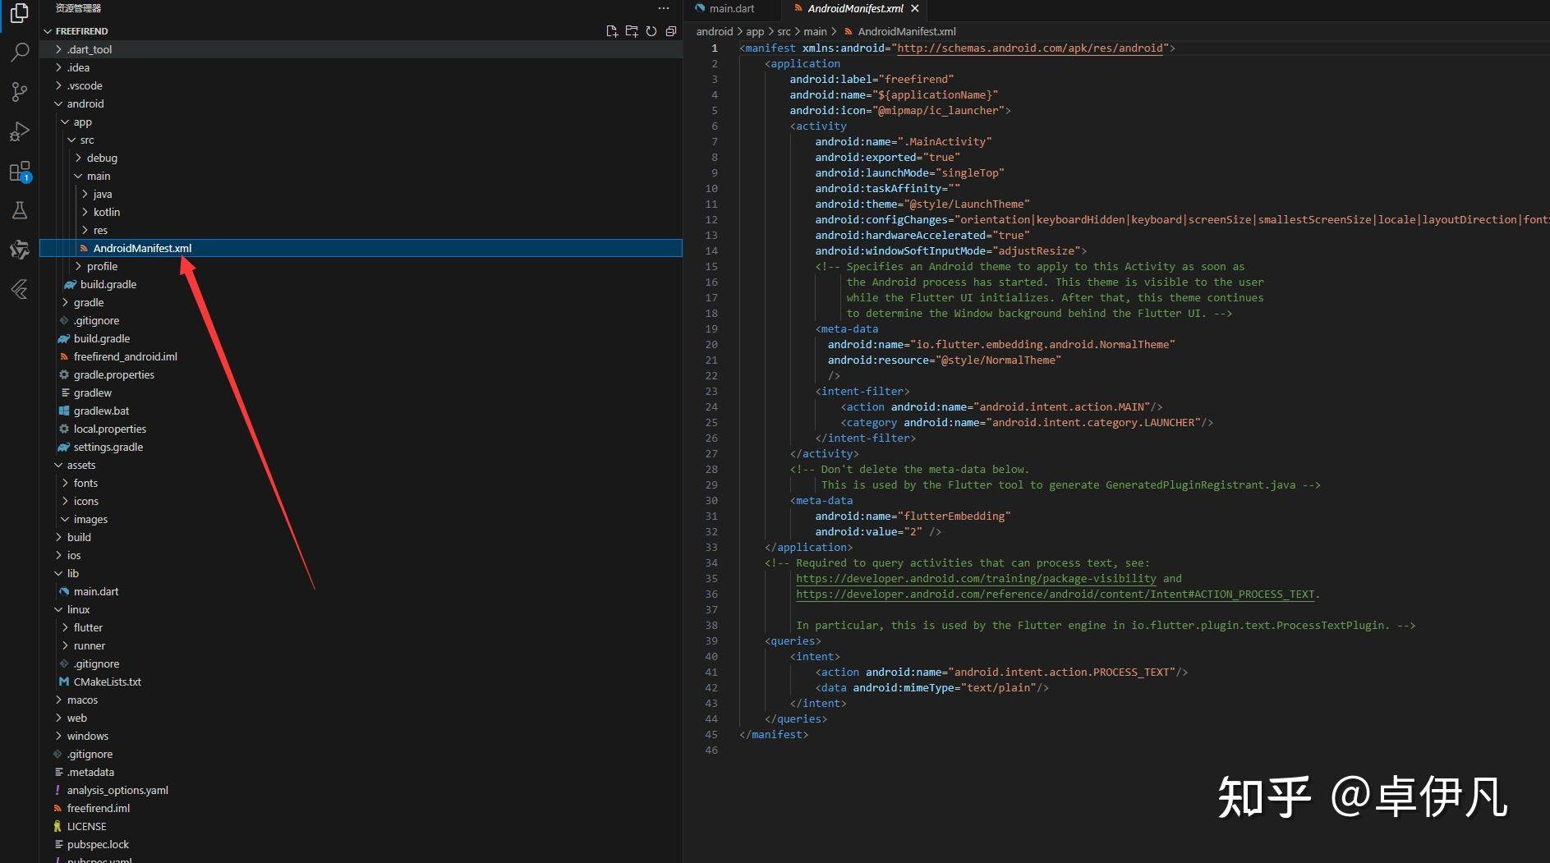Screen dimensions: 1550x863
Task: Expand the .idea folder
Action: pos(361,67)
